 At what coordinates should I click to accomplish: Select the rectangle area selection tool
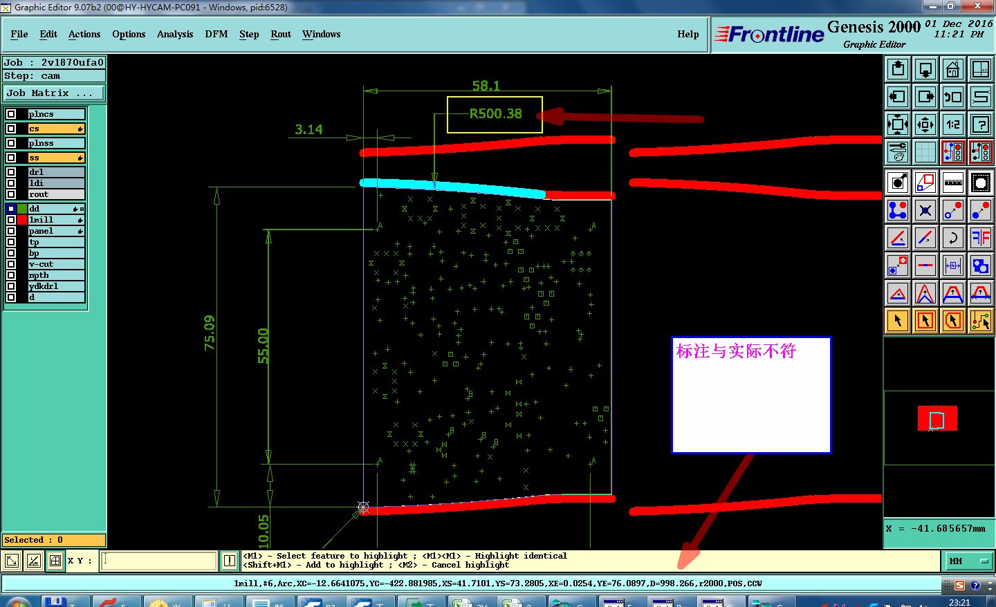pos(925,321)
